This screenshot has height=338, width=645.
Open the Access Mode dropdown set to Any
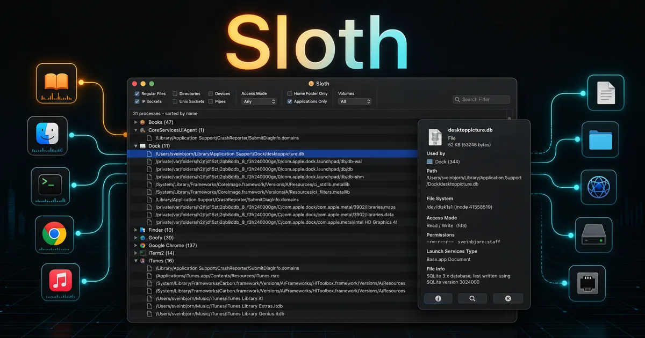click(x=259, y=101)
